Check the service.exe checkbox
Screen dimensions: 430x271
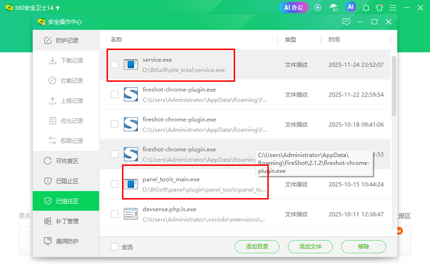tap(115, 64)
